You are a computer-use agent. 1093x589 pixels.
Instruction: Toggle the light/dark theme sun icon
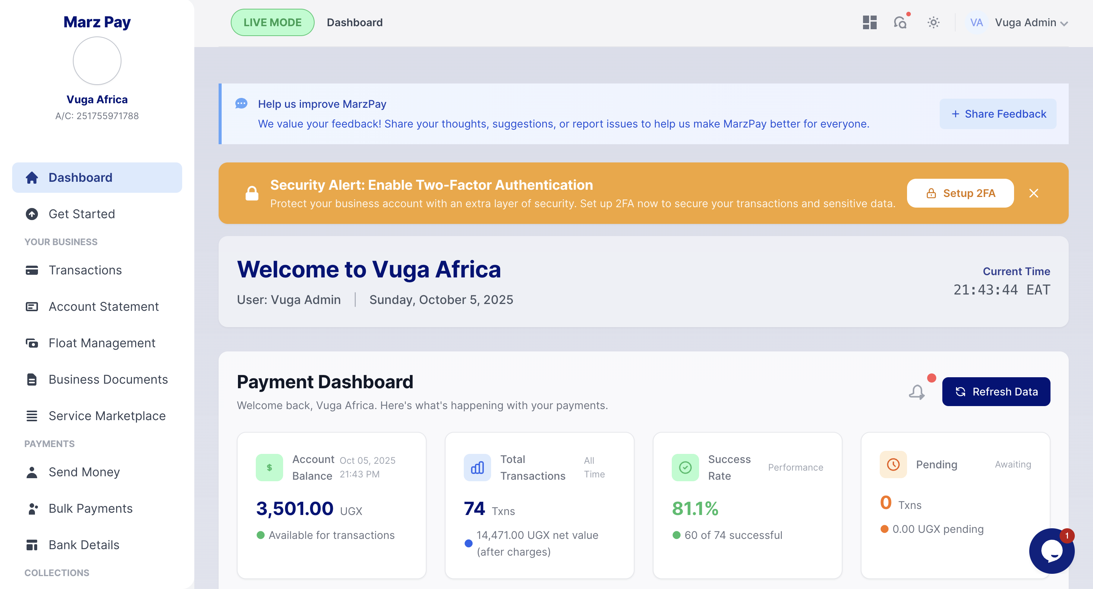tap(933, 22)
